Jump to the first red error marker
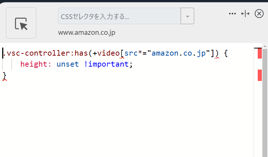 point(260,53)
